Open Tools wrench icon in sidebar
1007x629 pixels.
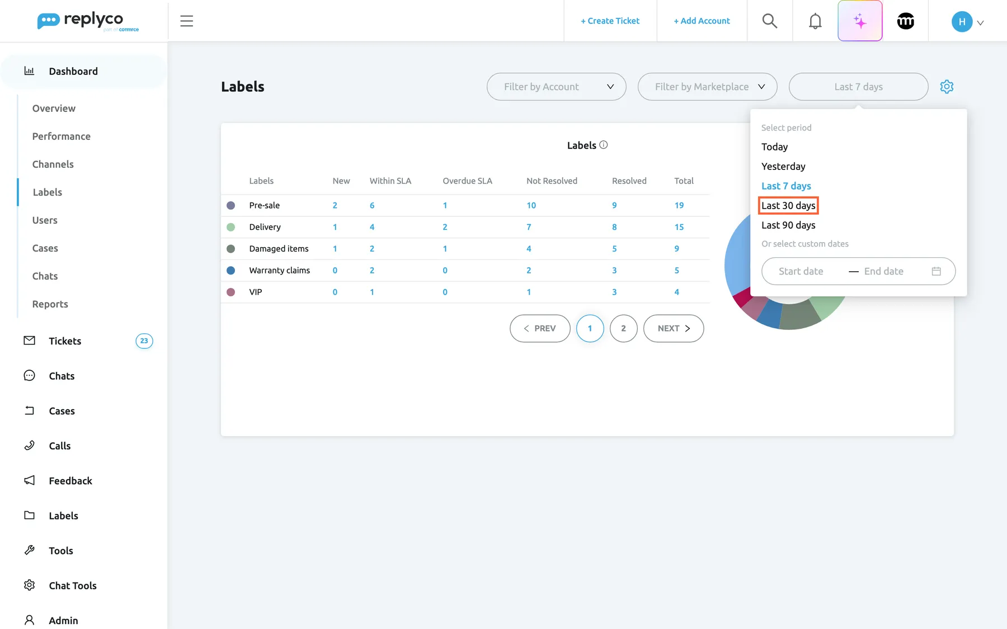click(x=30, y=550)
